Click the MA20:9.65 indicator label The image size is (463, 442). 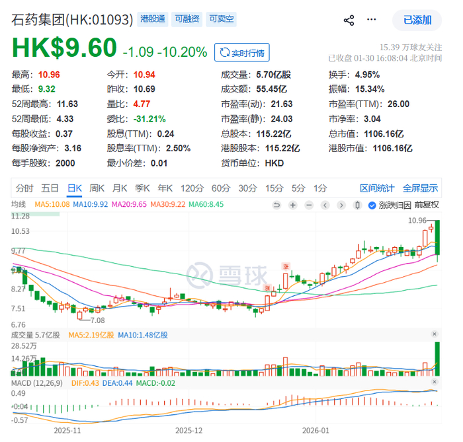pos(129,204)
